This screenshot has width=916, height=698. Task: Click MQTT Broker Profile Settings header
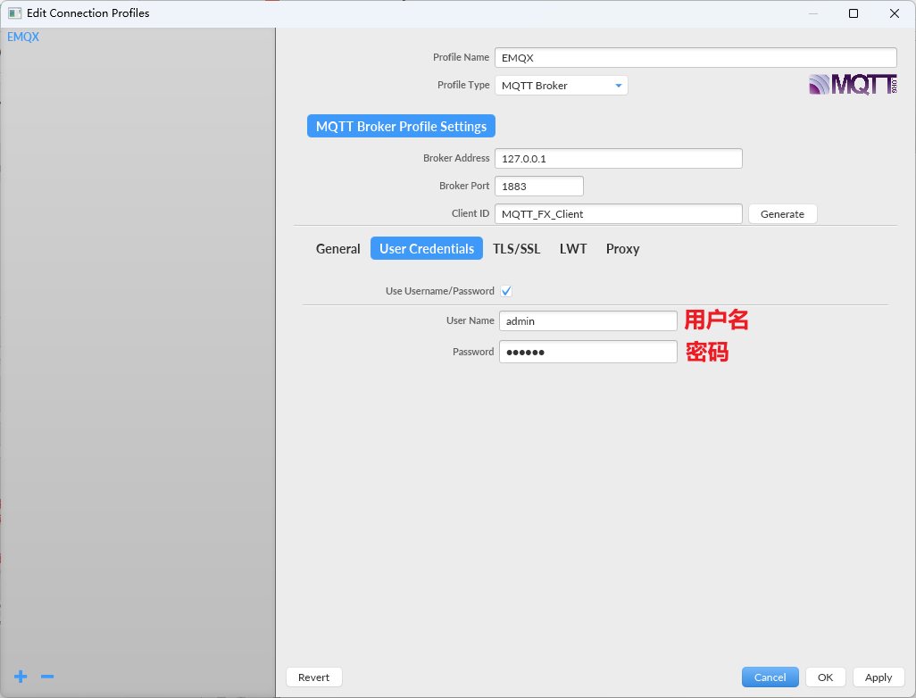[402, 126]
